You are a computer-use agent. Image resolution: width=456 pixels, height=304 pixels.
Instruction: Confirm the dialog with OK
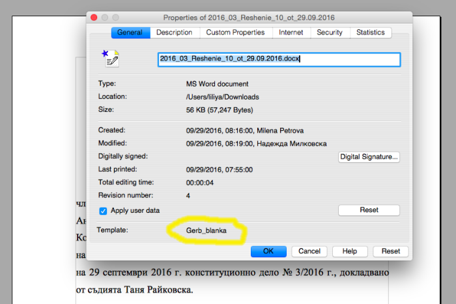click(x=268, y=251)
